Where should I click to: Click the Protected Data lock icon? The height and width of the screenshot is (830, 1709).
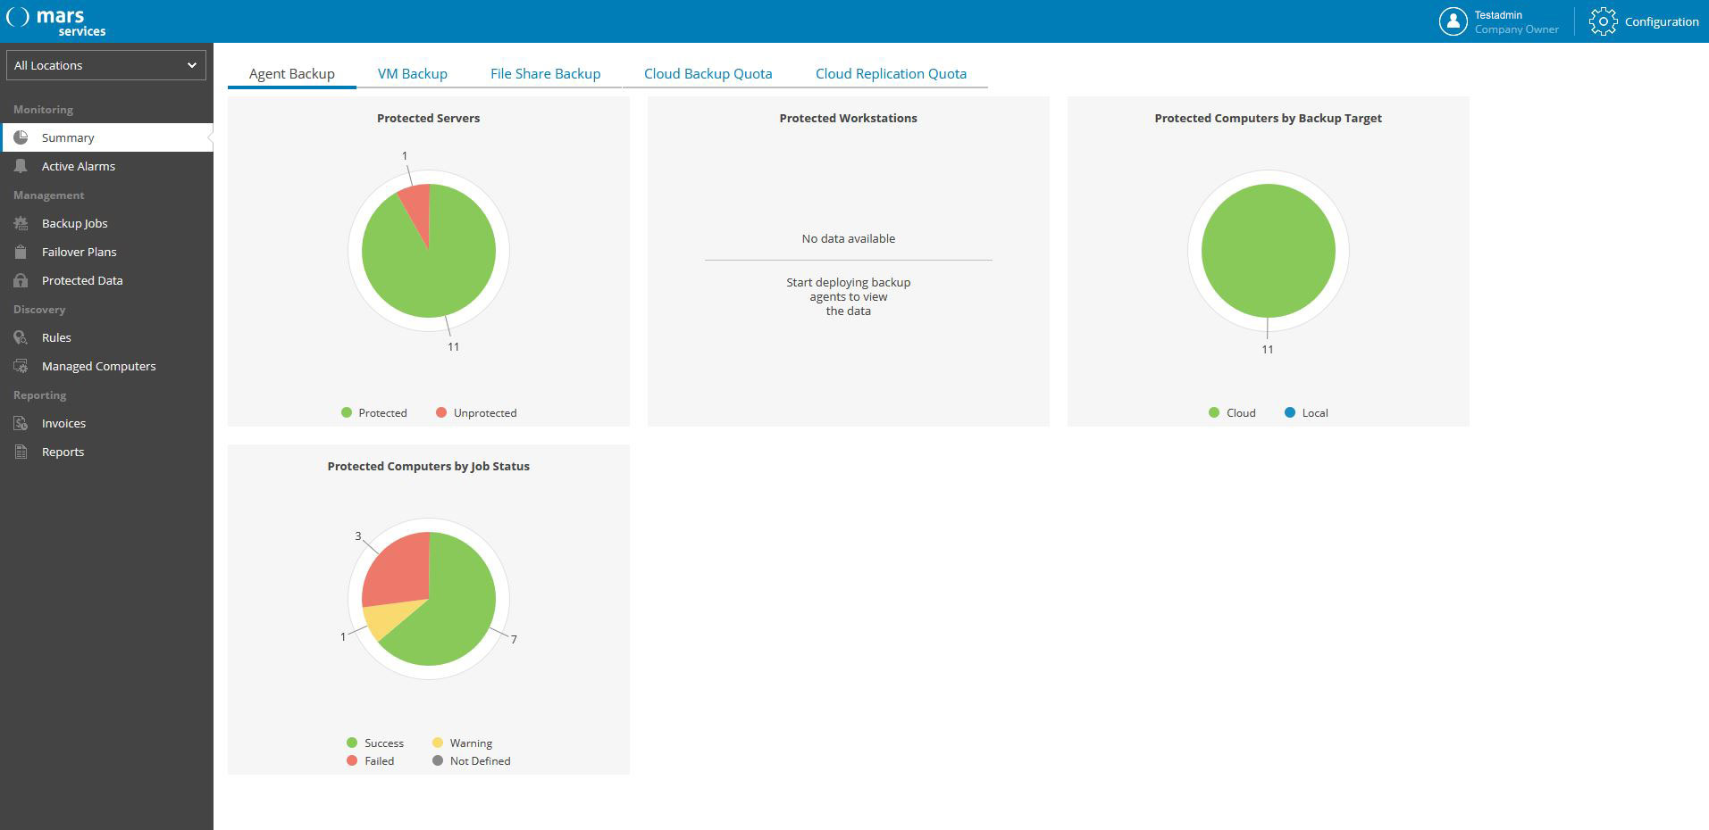pos(21,280)
